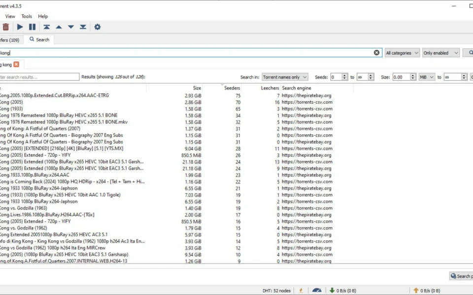Sort by the Leechers column header
The image size is (473, 295).
click(x=270, y=88)
